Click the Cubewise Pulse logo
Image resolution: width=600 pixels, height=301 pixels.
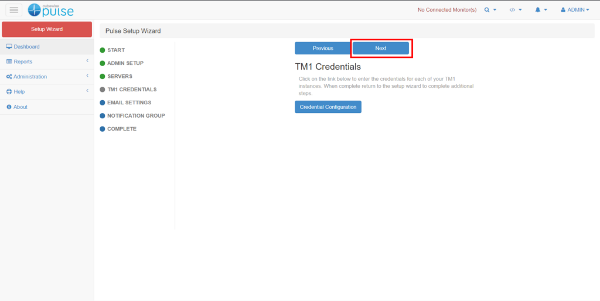tap(50, 10)
